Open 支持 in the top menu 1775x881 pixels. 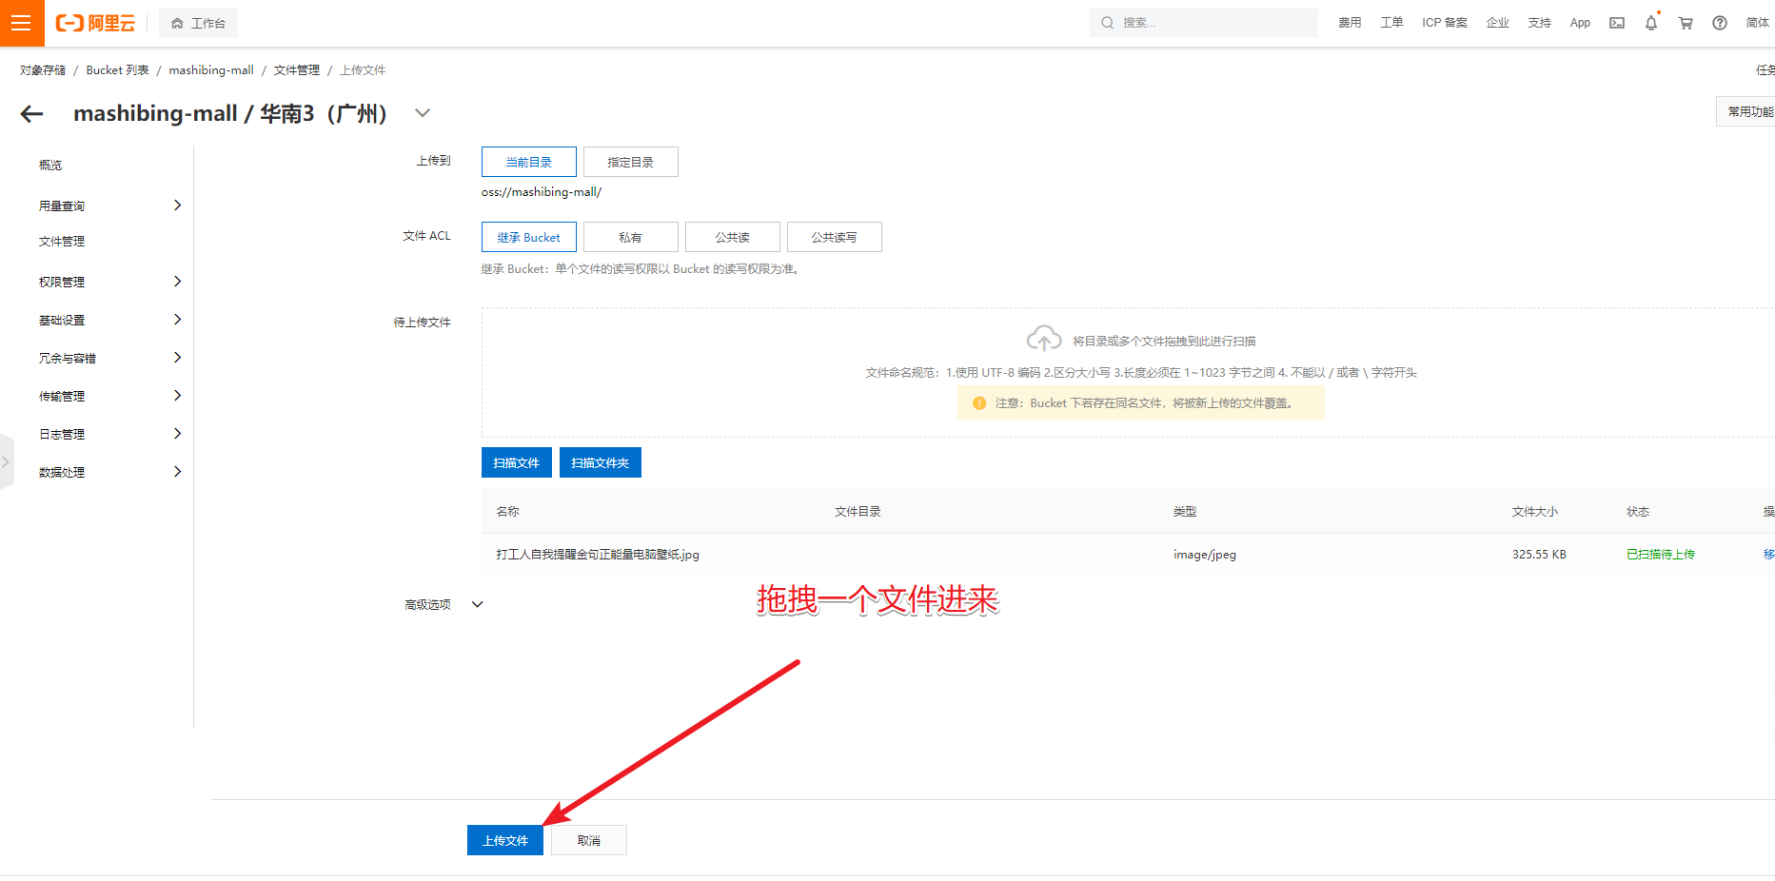[1540, 23]
